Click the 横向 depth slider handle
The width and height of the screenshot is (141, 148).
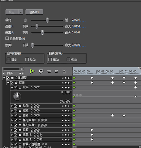click(x=47, y=20)
